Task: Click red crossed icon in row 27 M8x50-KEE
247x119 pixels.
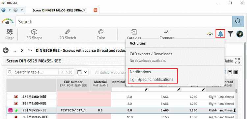Action: pos(16,97)
